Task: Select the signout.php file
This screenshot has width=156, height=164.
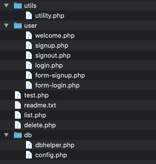Action: pos(78,55)
